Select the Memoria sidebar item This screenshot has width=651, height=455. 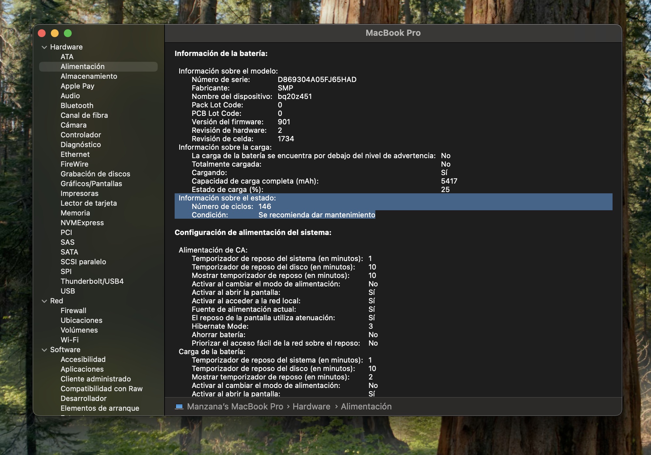click(75, 213)
